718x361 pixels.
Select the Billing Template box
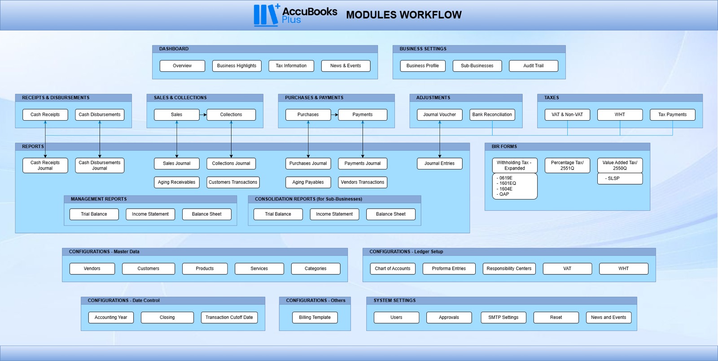(x=315, y=318)
